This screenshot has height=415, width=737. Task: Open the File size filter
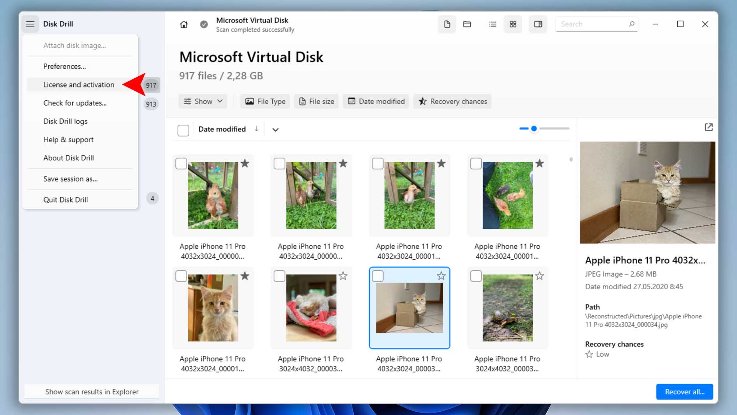click(x=317, y=101)
